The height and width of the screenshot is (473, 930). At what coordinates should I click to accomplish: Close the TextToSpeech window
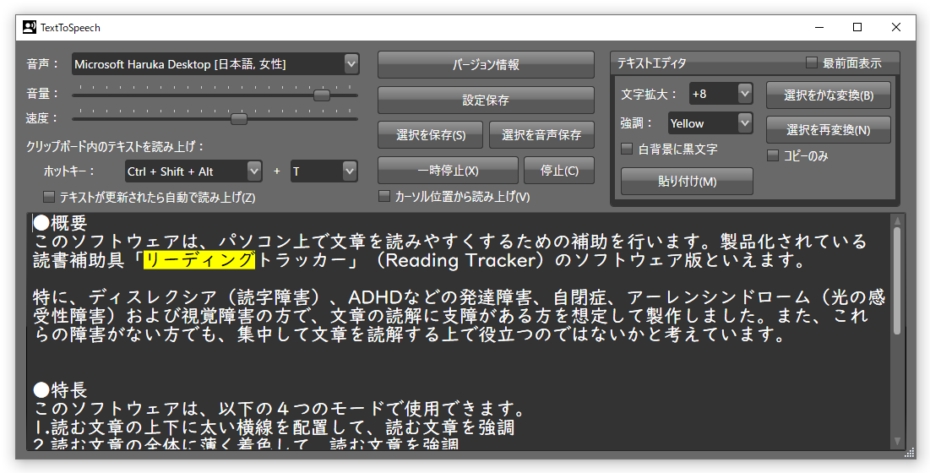(x=896, y=27)
